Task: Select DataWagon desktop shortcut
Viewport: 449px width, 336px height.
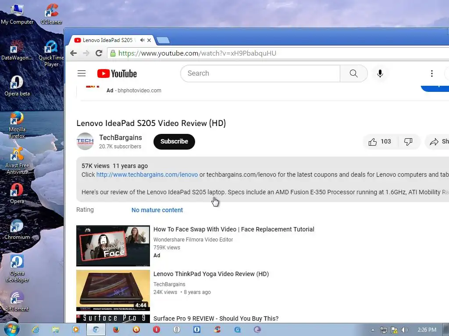Action: [17, 50]
